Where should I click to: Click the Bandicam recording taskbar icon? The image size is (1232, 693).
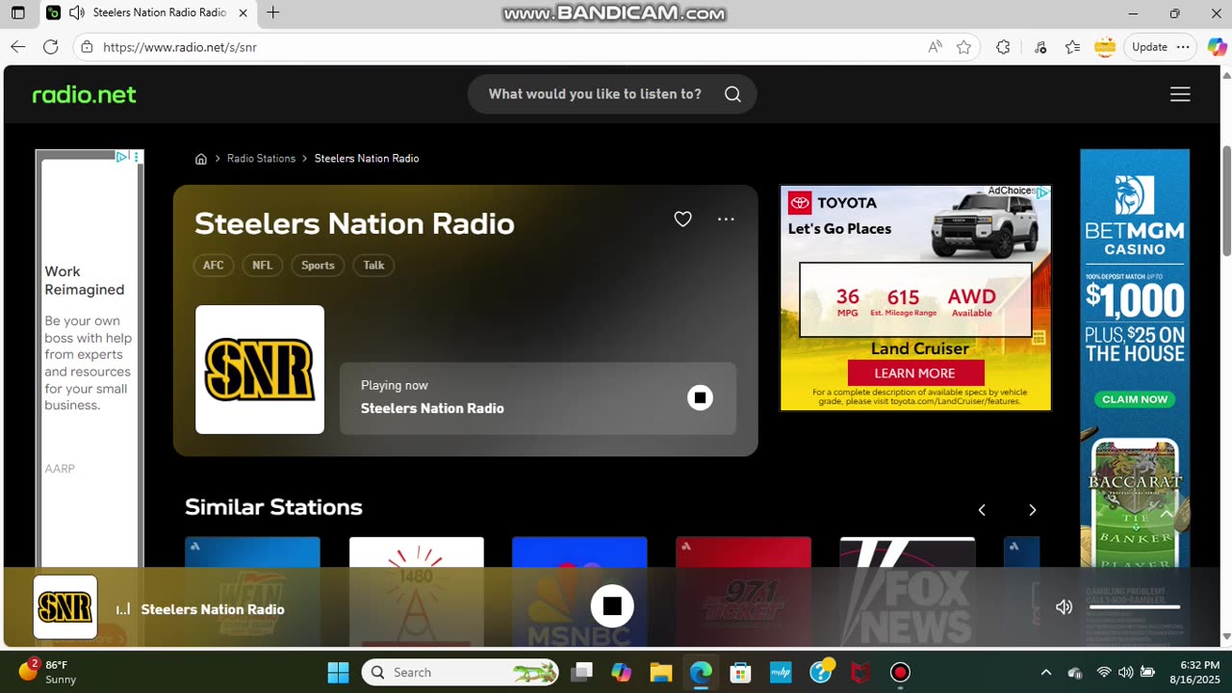[x=900, y=672]
